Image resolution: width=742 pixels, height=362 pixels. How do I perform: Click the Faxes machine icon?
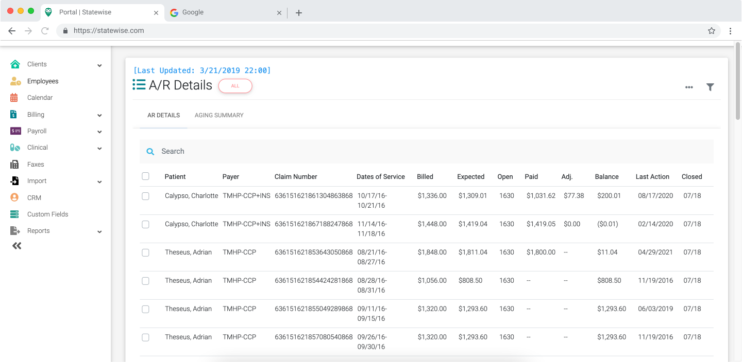point(14,165)
